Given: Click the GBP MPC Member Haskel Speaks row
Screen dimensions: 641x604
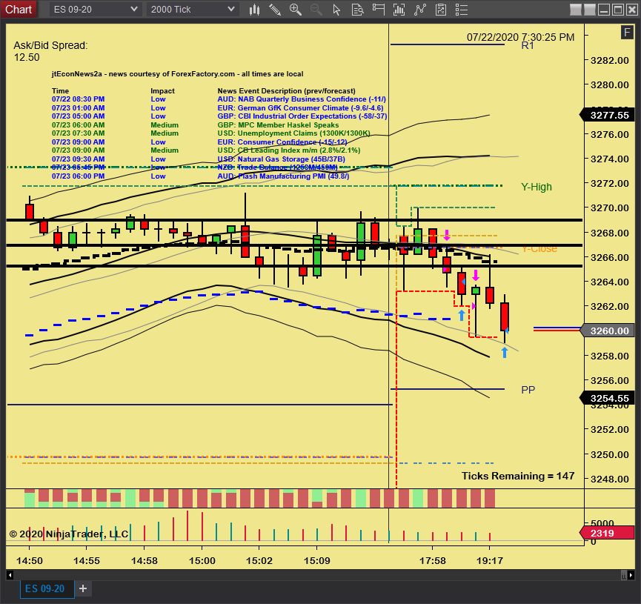Looking at the screenshot, I should [195, 125].
